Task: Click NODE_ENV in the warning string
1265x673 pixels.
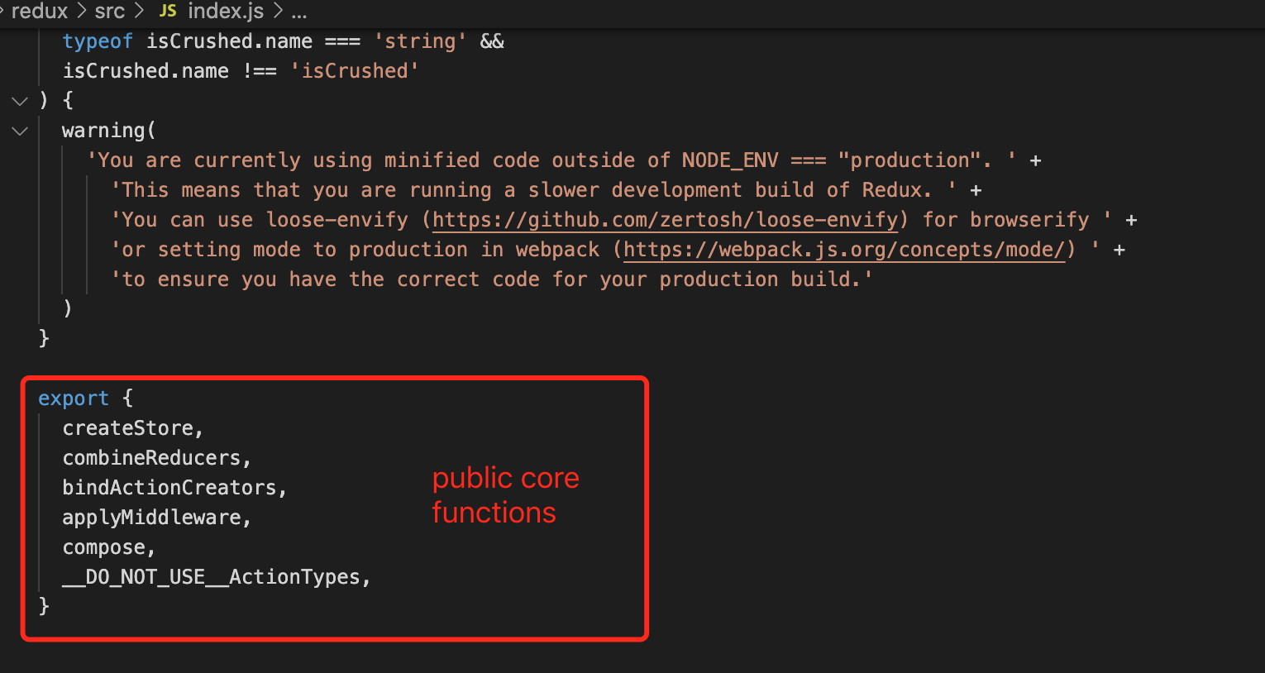Action: [x=730, y=160]
